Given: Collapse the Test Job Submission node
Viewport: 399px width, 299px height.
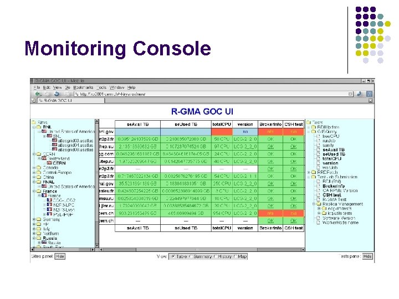Looking at the screenshot, I should point(309,177).
